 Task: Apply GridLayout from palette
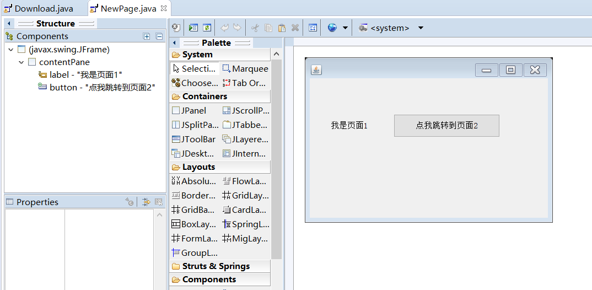(245, 196)
